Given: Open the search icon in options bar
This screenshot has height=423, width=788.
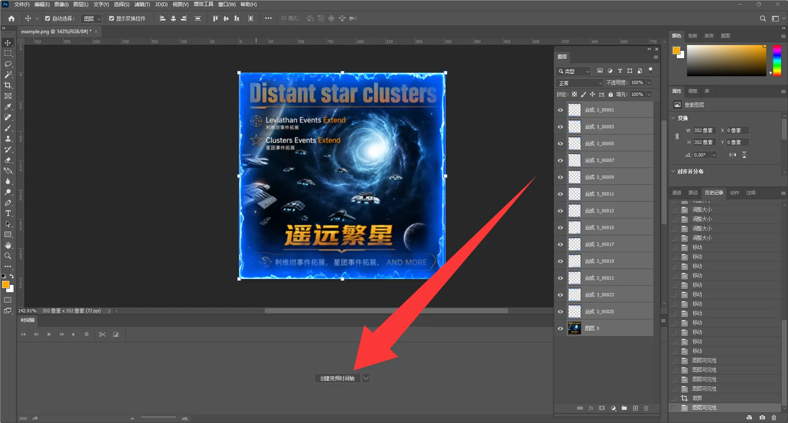Looking at the screenshot, I should point(763,18).
